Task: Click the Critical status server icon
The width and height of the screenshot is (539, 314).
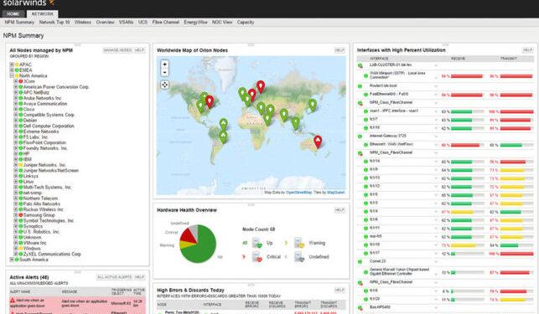Action: coord(257,257)
